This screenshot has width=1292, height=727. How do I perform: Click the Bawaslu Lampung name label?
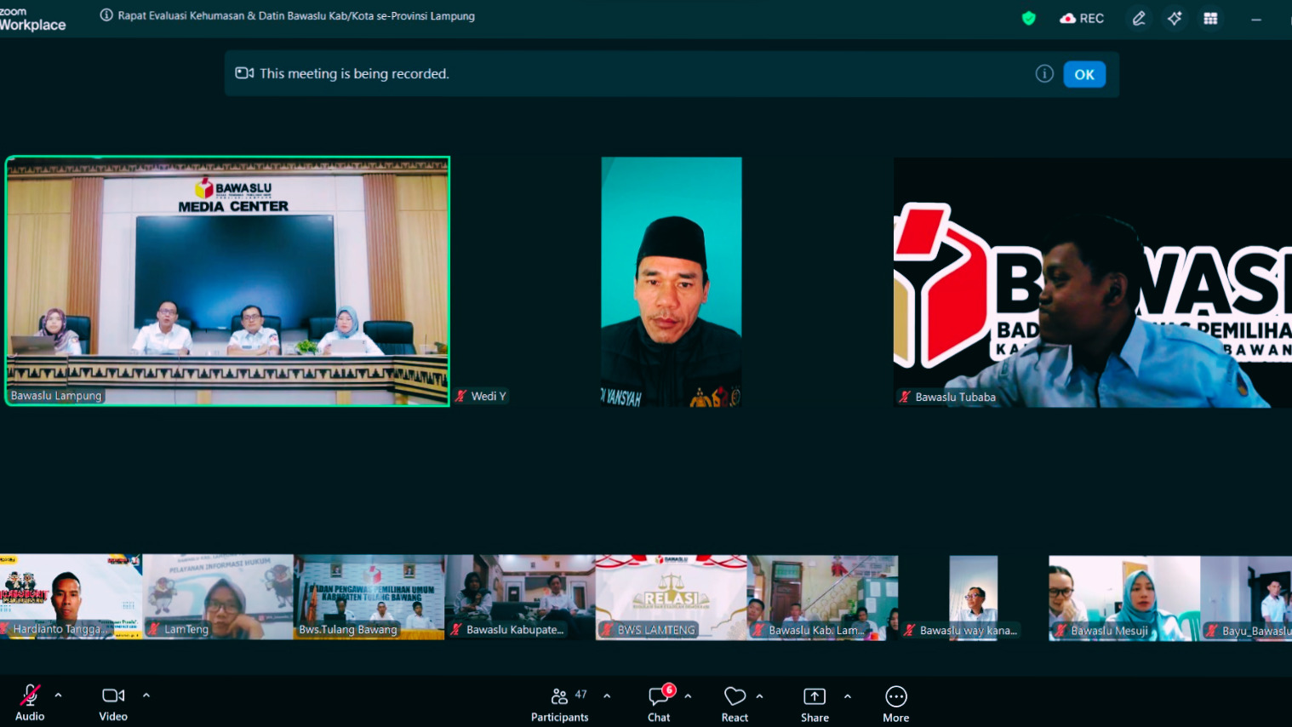pyautogui.click(x=56, y=396)
